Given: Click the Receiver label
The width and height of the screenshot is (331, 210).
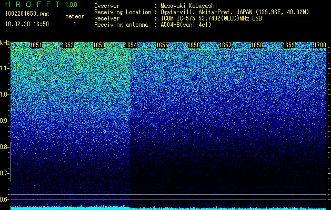Looking at the screenshot, I should 107,18.
